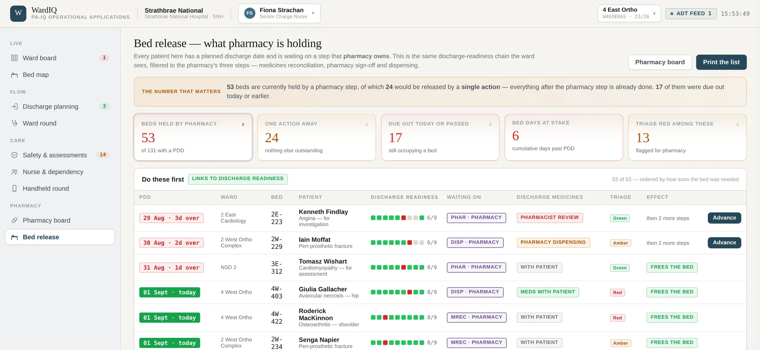Click the Safety & assessments shield icon
Viewport: 760px width, 350px height.
(x=14, y=155)
